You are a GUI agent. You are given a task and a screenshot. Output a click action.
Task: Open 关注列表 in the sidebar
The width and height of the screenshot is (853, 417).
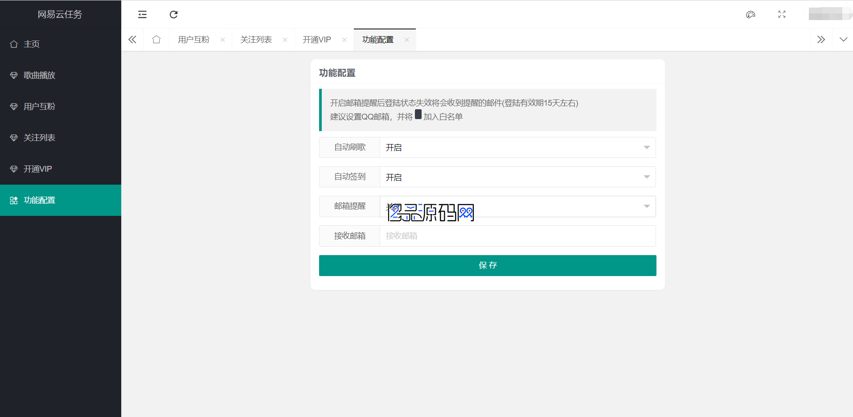61,138
